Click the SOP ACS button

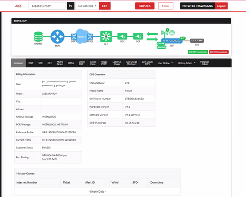pyautogui.click(x=145, y=6)
